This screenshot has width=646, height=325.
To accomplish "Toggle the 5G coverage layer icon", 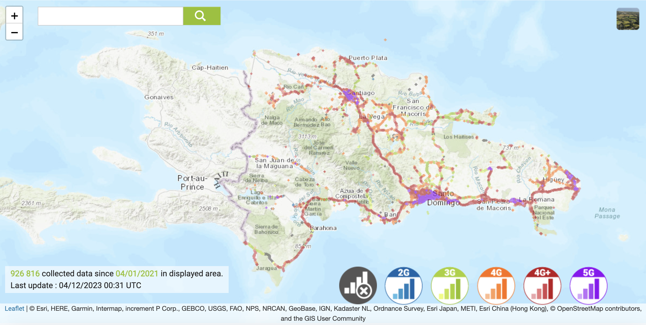I will coord(589,285).
